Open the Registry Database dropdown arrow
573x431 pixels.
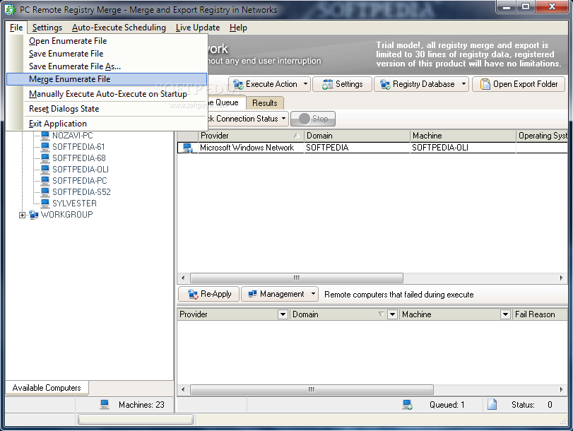463,84
